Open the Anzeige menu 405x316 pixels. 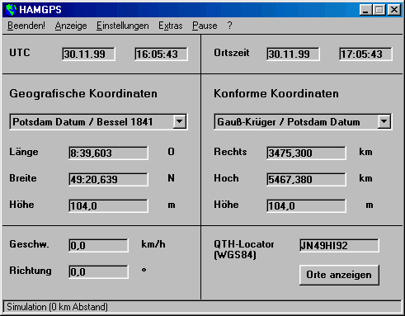coord(71,26)
